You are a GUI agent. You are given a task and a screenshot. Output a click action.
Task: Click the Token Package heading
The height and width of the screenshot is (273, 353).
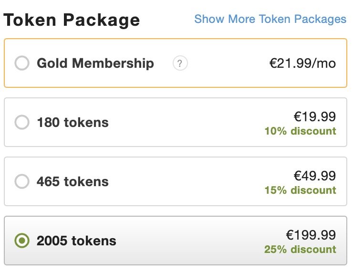click(72, 20)
